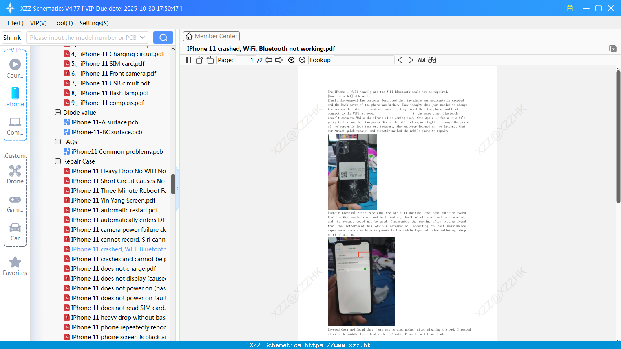Click the page number field
621x349 pixels.
246,60
